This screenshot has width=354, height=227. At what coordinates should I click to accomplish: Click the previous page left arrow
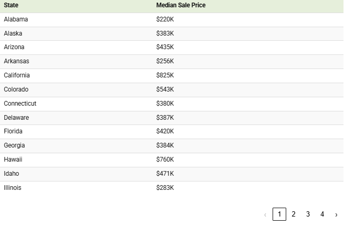point(265,214)
